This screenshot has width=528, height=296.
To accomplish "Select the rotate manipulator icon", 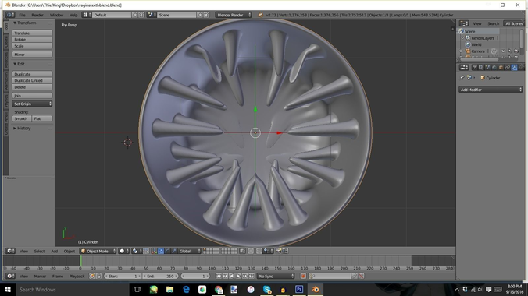I will coord(167,251).
